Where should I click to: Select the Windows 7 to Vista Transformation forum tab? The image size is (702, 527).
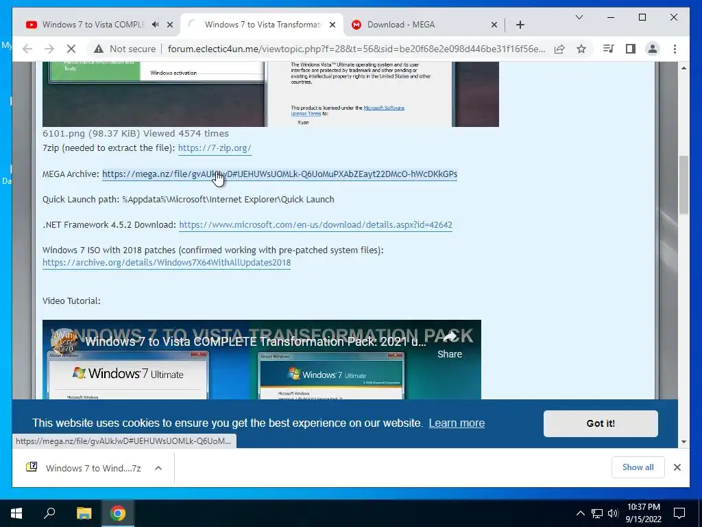click(263, 25)
